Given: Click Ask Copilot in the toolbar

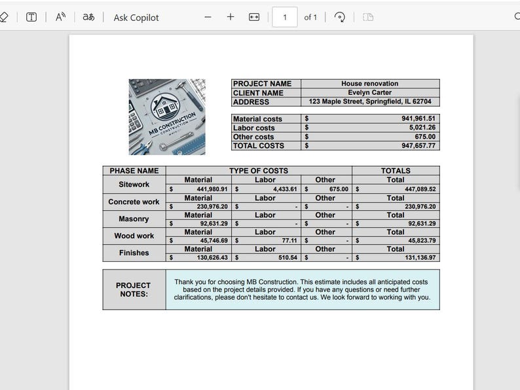Looking at the screenshot, I should click(136, 18).
